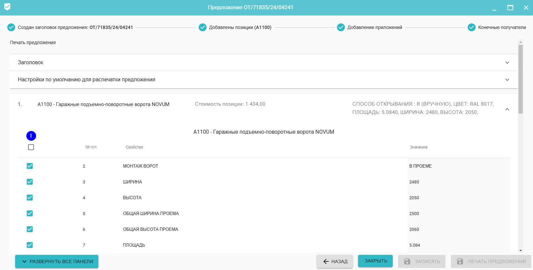This screenshot has height=270, width=533.
Task: Expand the Заголовок panel
Action: click(507, 63)
